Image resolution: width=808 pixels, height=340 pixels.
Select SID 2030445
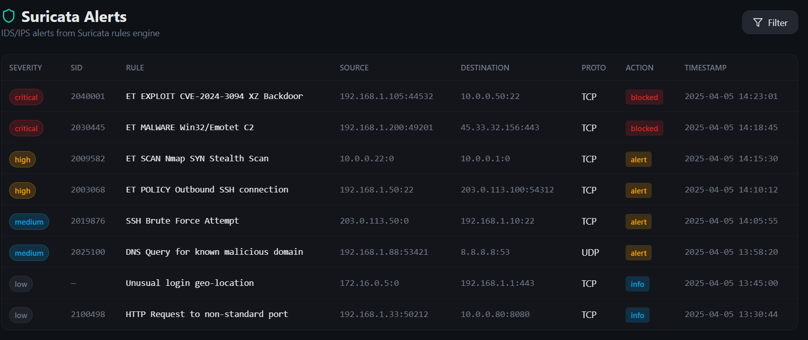[x=88, y=127]
